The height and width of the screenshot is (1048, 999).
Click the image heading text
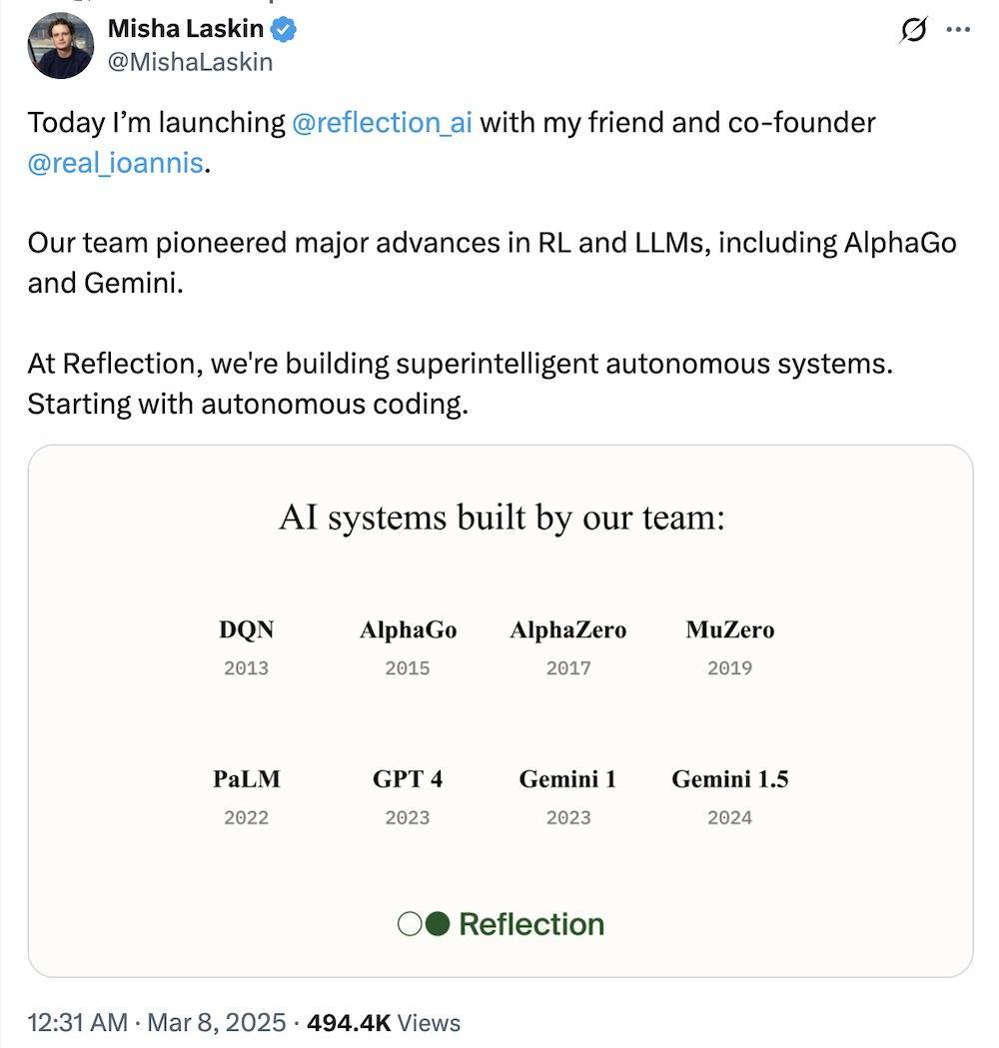click(500, 518)
